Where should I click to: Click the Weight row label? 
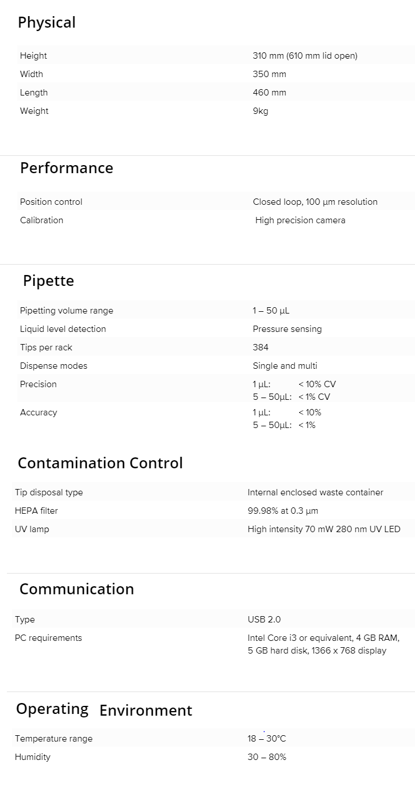(34, 111)
